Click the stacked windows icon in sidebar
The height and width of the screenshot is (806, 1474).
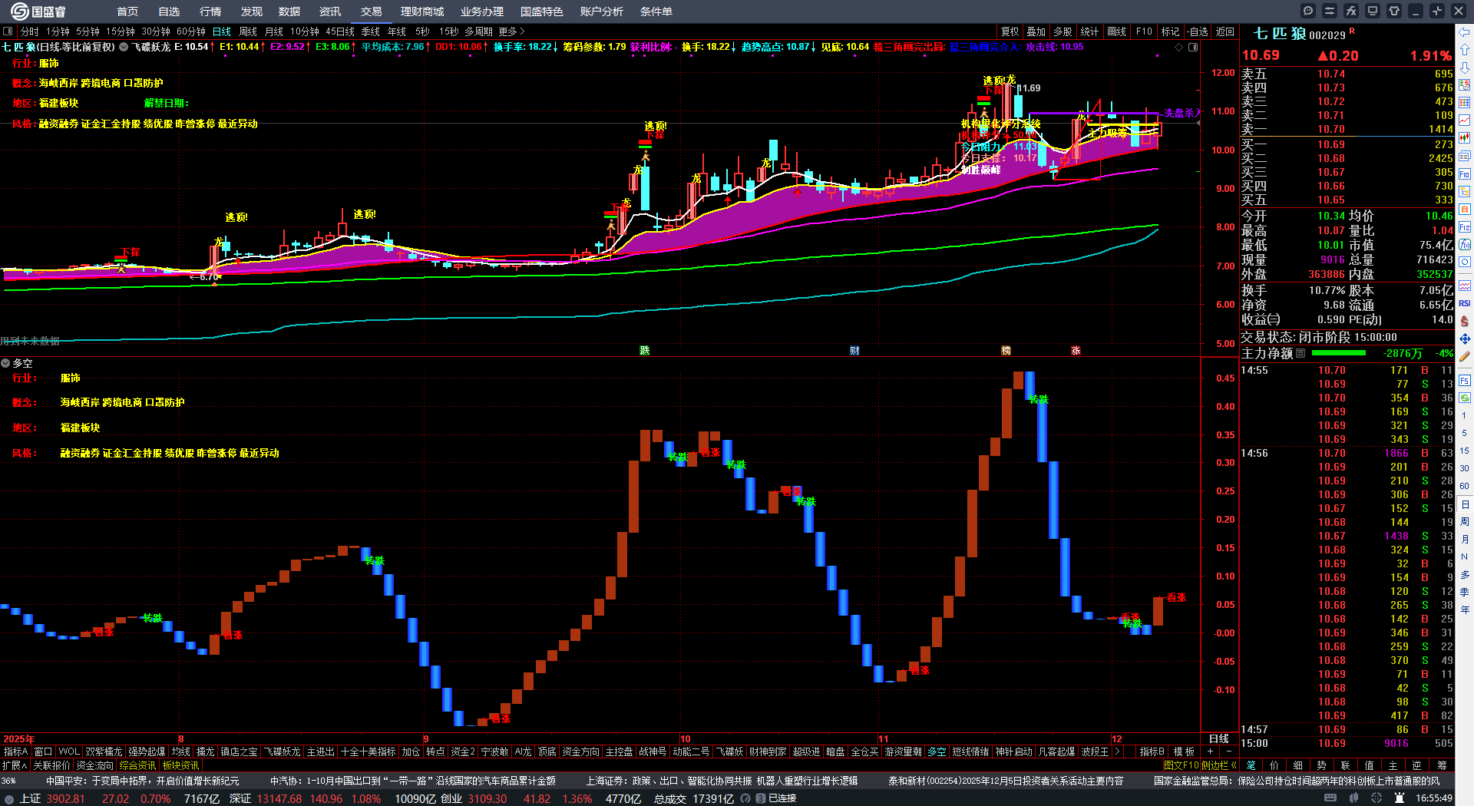1465,156
